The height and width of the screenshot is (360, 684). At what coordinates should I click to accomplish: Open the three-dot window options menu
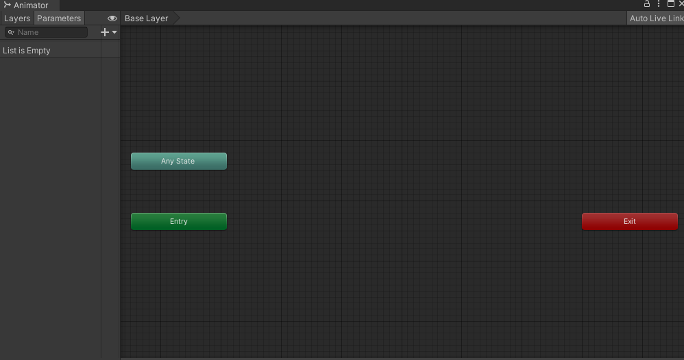point(659,4)
